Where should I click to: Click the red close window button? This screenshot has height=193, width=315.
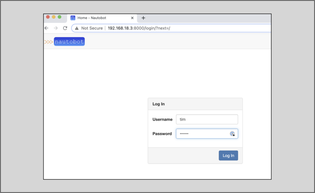click(x=48, y=17)
